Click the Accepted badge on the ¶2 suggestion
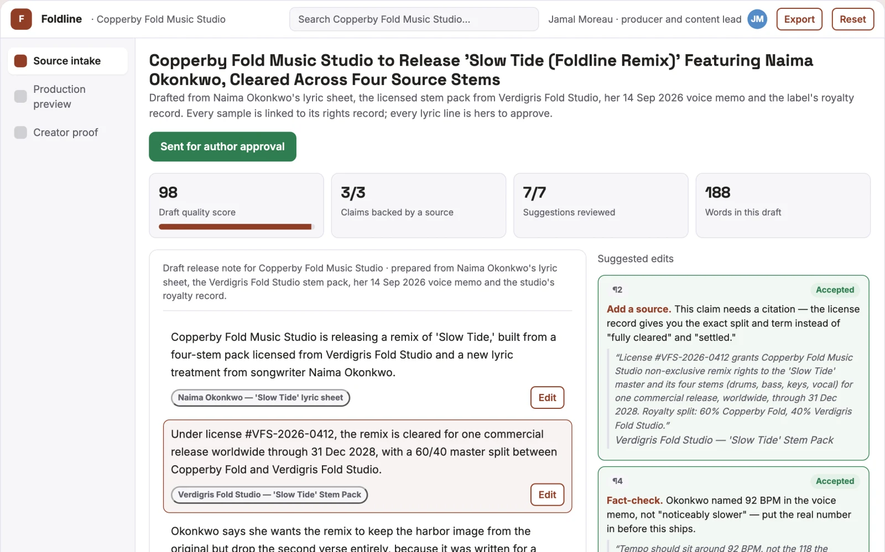This screenshot has height=552, width=885. [x=835, y=290]
